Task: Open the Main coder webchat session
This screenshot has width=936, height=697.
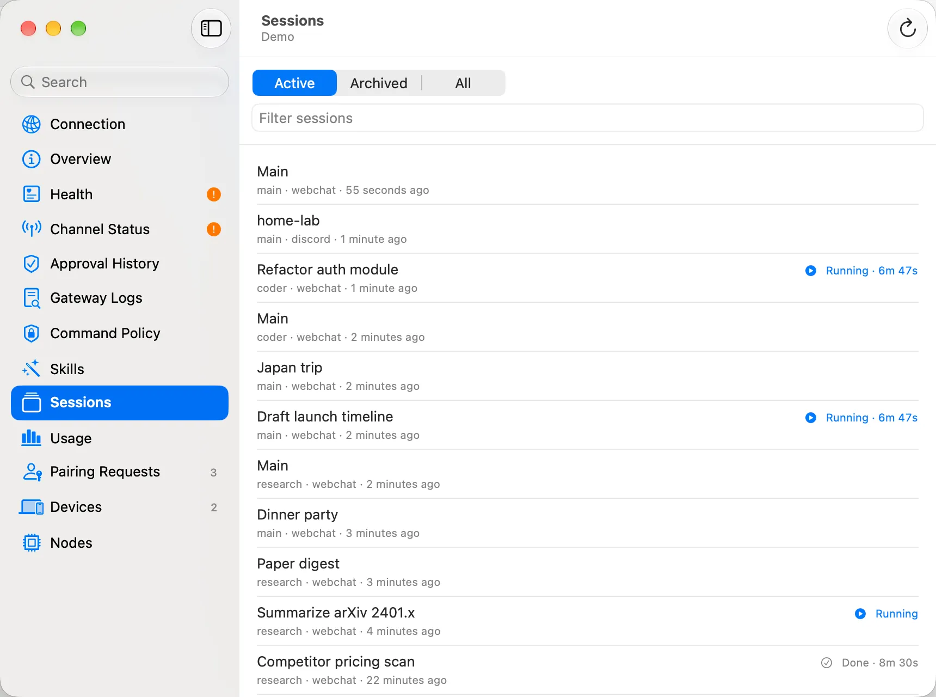Action: (588, 327)
